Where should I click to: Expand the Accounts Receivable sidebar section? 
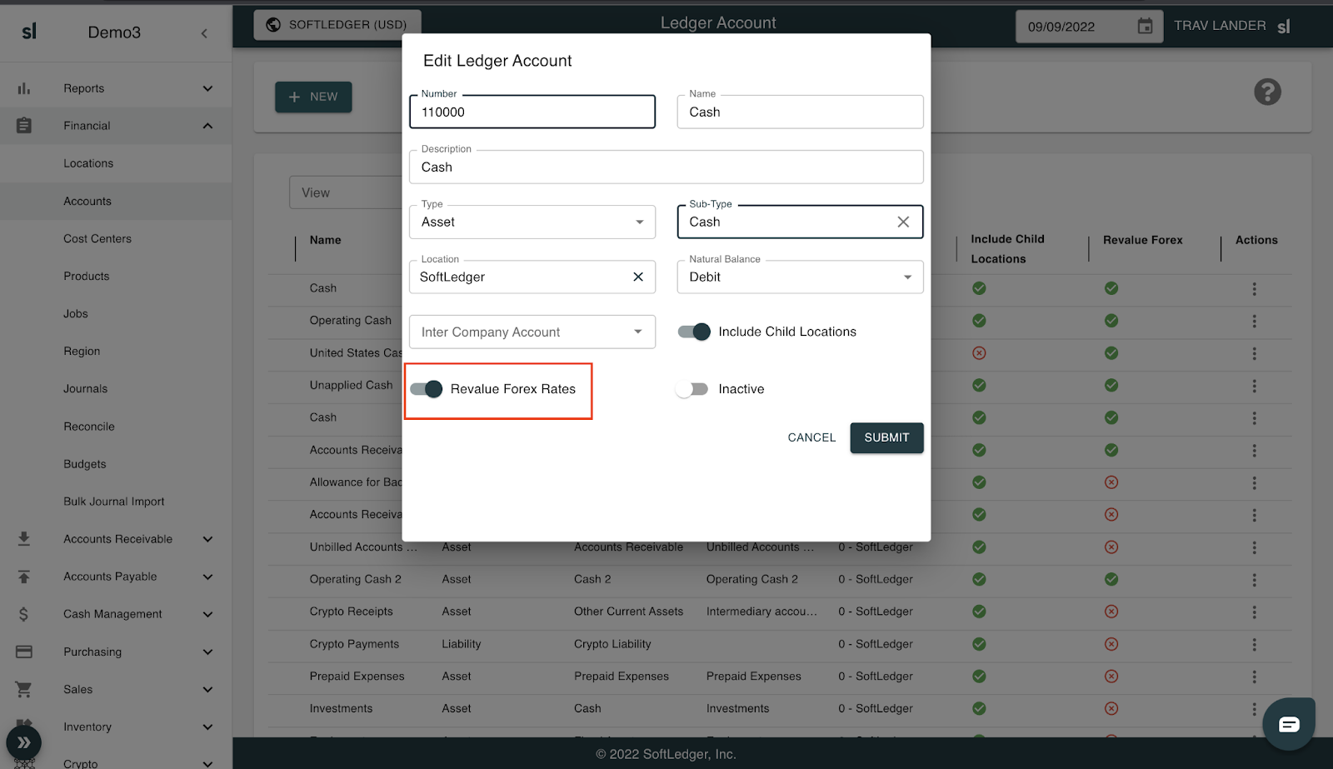tap(117, 539)
